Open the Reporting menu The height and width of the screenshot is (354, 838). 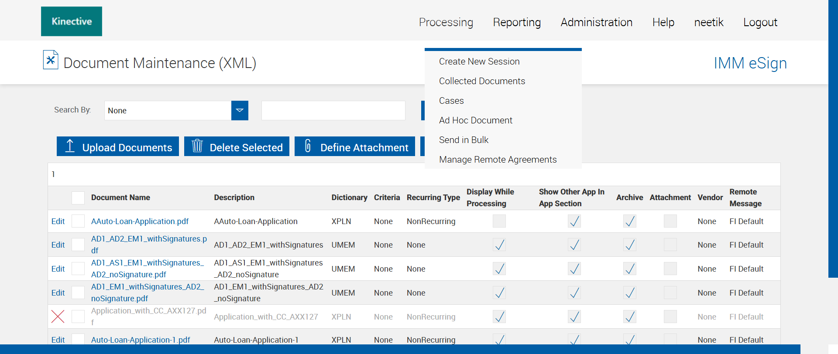517,22
